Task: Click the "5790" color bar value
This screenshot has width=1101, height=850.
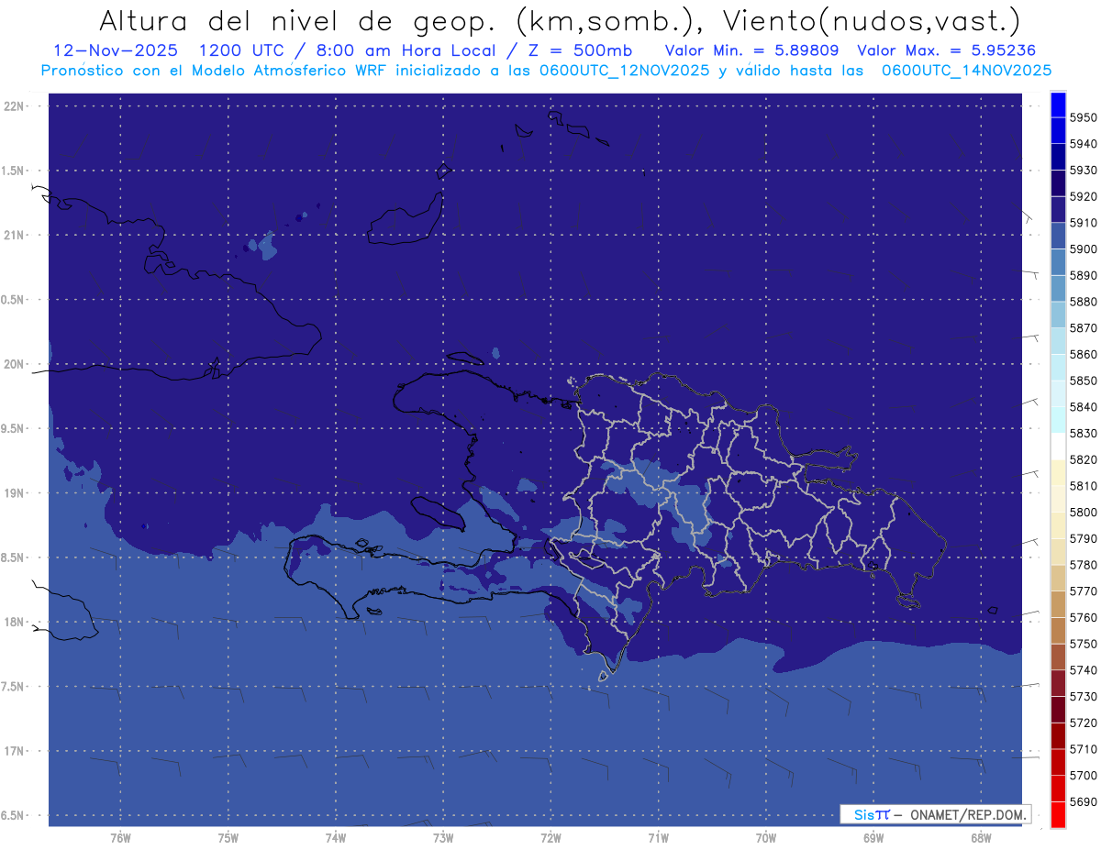Action: coord(1084,538)
